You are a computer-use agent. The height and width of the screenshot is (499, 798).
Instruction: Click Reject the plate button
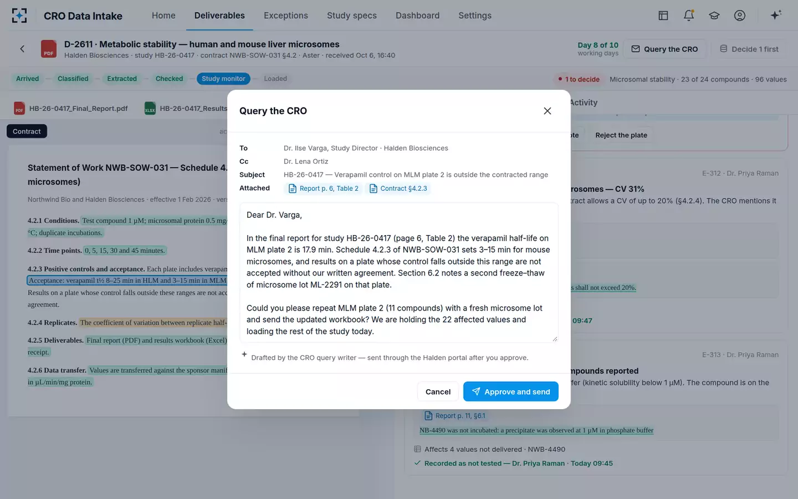tap(621, 135)
